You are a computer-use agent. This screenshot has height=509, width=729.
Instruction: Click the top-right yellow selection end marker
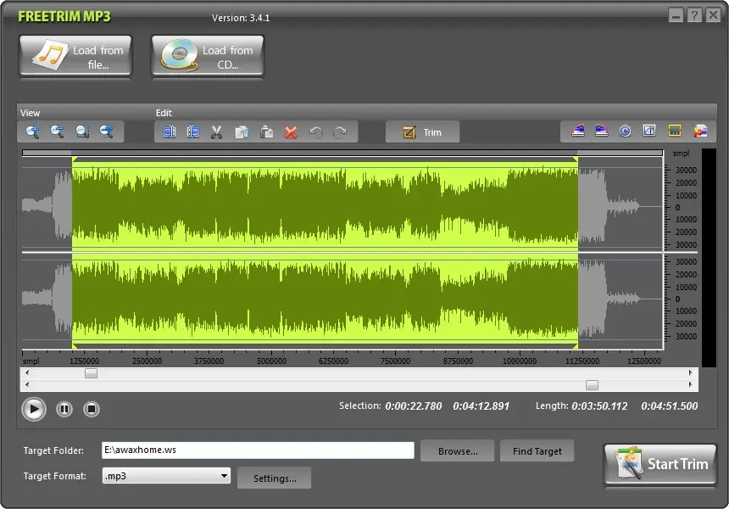[575, 159]
